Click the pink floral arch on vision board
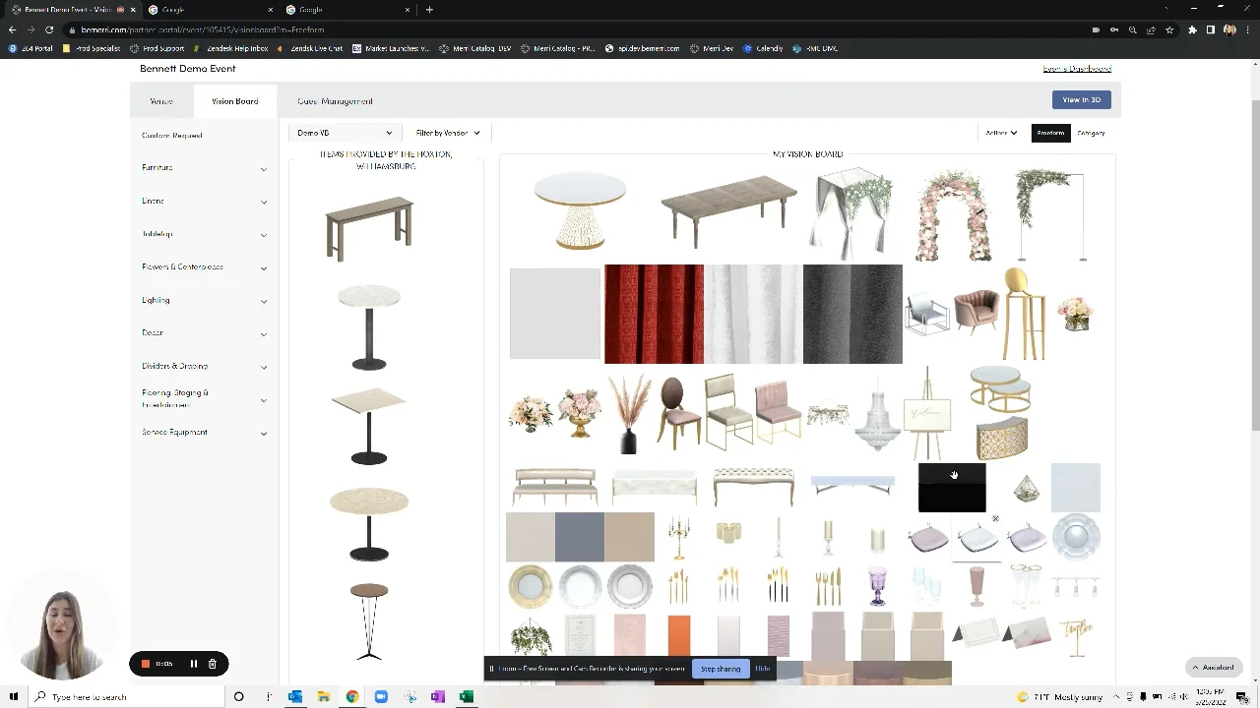The height and width of the screenshot is (708, 1260). pyautogui.click(x=952, y=215)
